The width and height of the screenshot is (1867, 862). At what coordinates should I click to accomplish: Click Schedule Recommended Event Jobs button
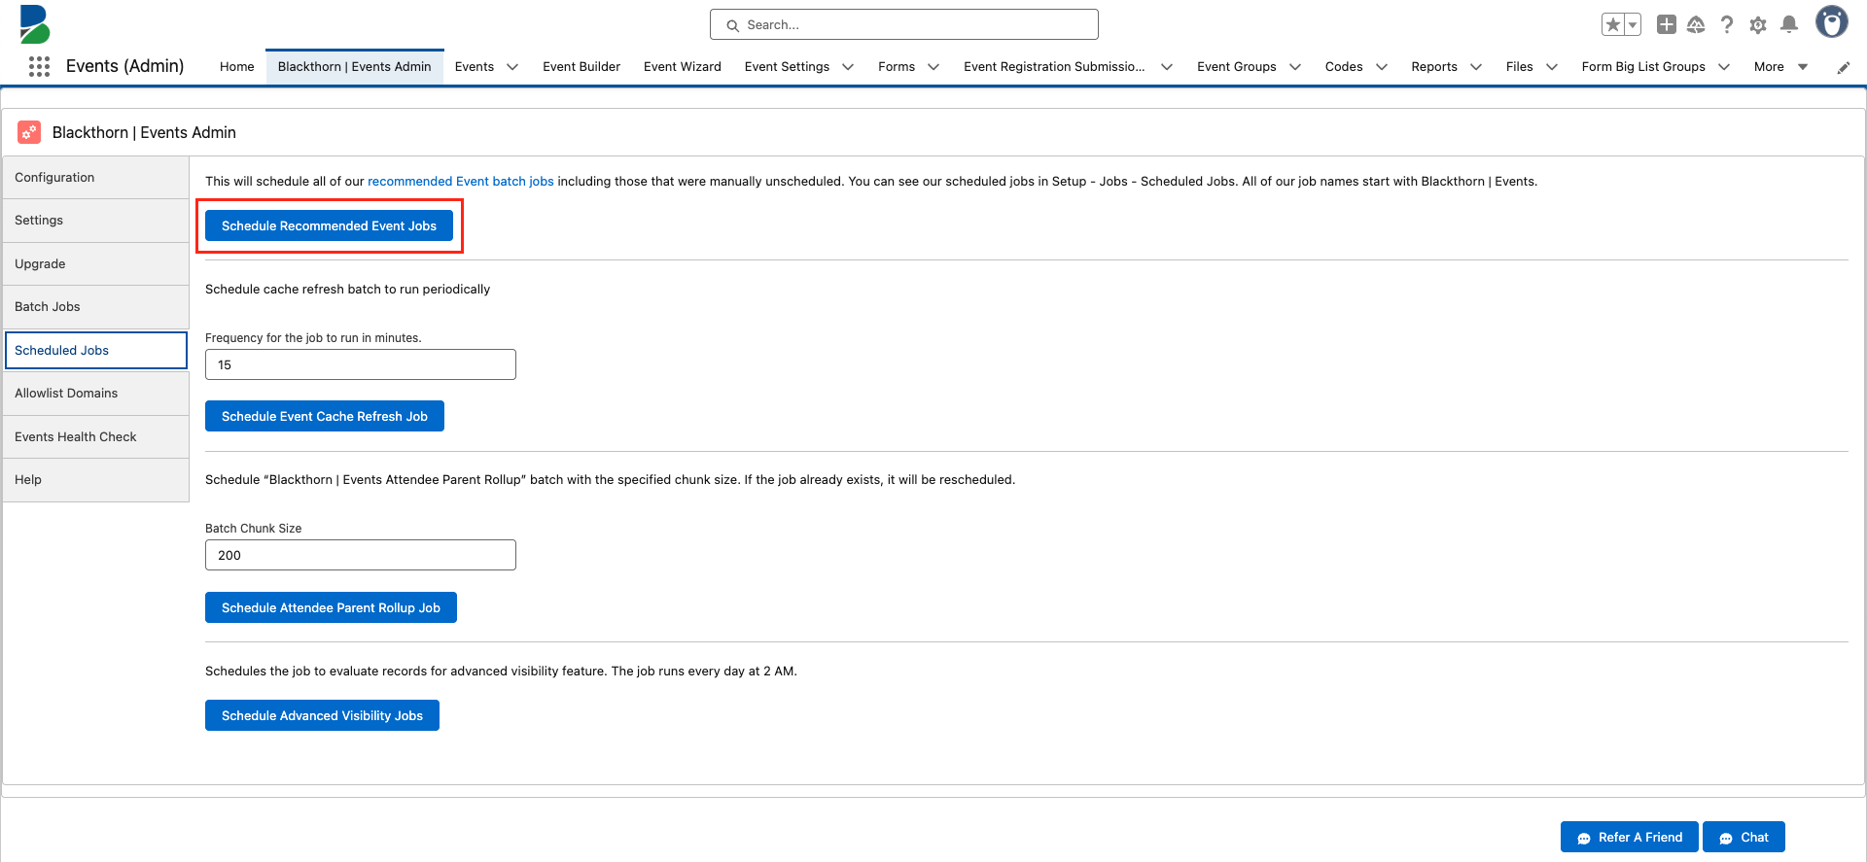pyautogui.click(x=329, y=225)
